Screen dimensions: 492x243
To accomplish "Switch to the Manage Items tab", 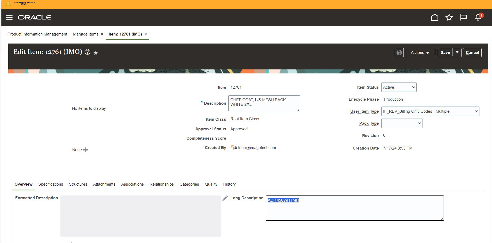I will click(x=86, y=34).
